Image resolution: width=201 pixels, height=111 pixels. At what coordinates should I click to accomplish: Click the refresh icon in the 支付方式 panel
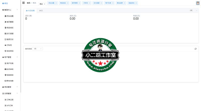[195, 49]
